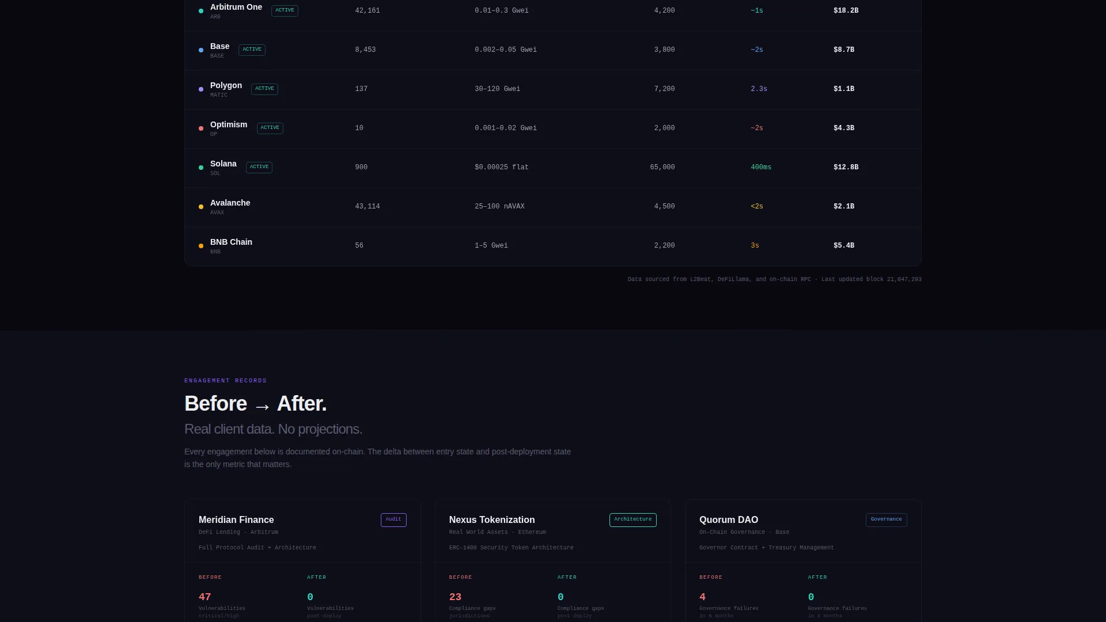
Task: Select the Optimism network name
Action: click(x=229, y=124)
